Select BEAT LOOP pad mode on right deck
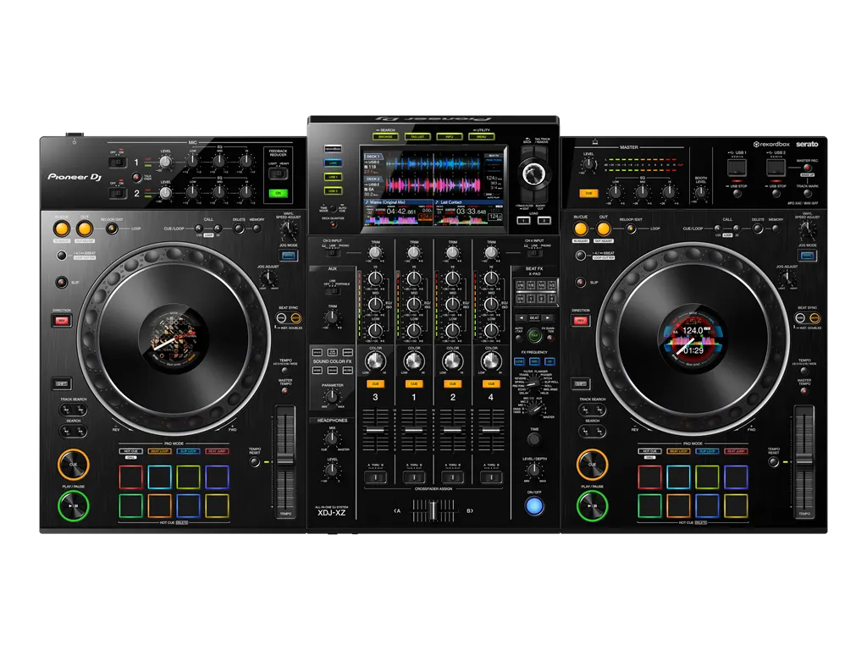867x650 pixels. [x=678, y=452]
